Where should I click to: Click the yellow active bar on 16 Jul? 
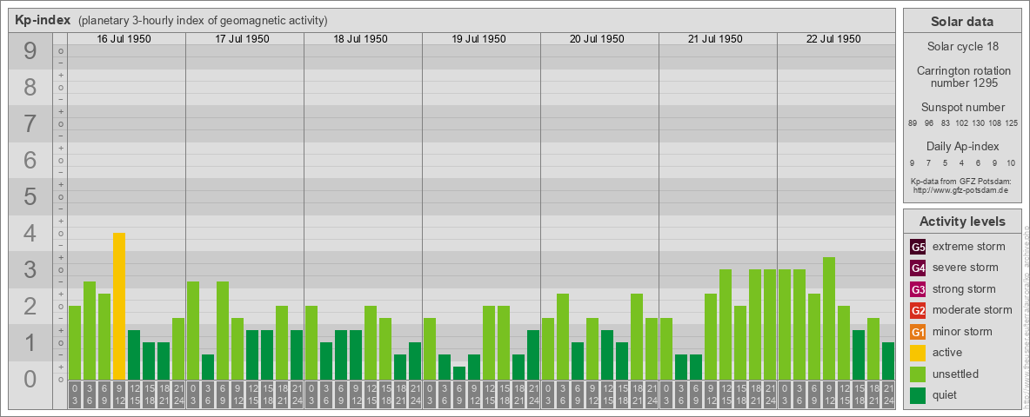(x=119, y=306)
